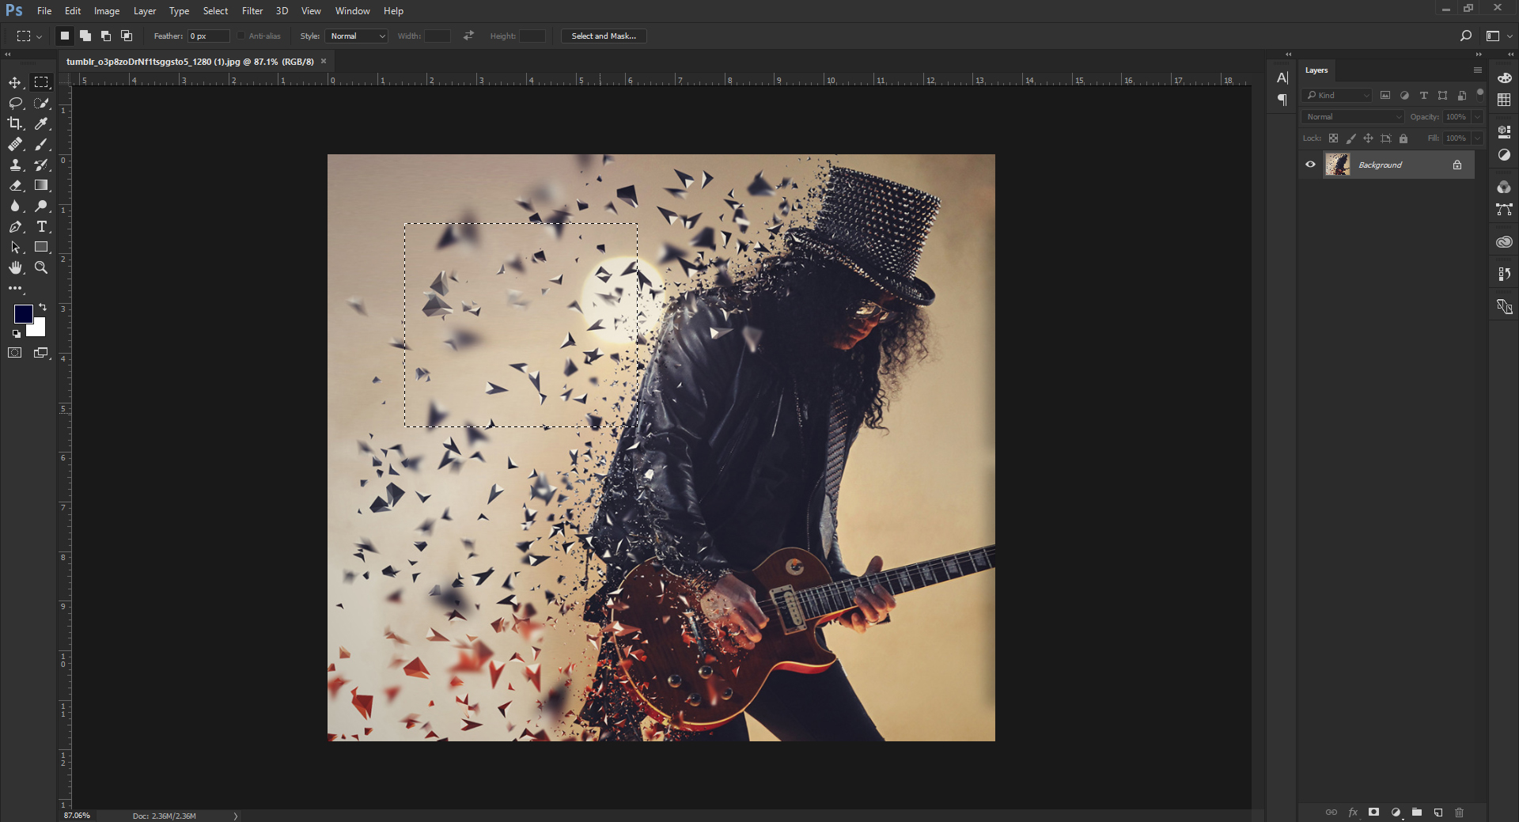
Task: Select the Zoom tool
Action: pyautogui.click(x=41, y=267)
